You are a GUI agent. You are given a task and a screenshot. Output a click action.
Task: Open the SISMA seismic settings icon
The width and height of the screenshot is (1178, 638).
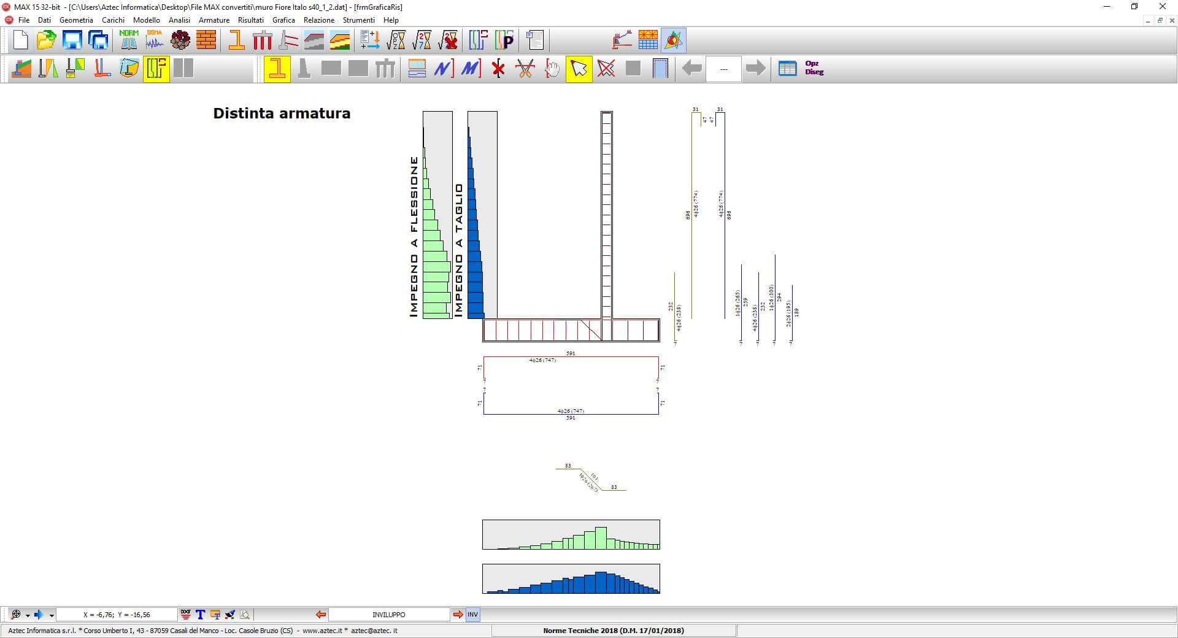coord(155,40)
